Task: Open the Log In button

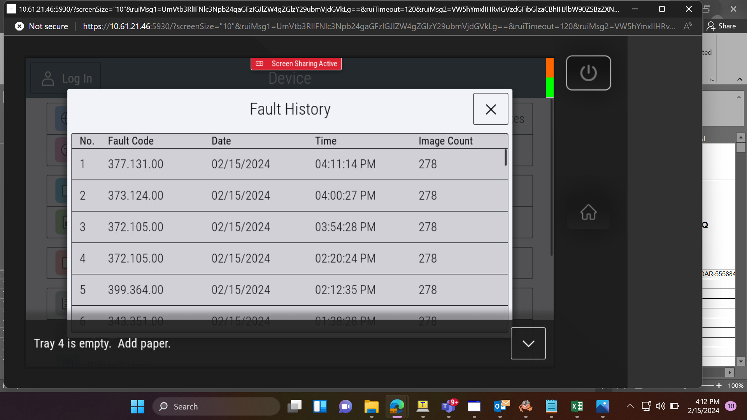Action: [66, 79]
